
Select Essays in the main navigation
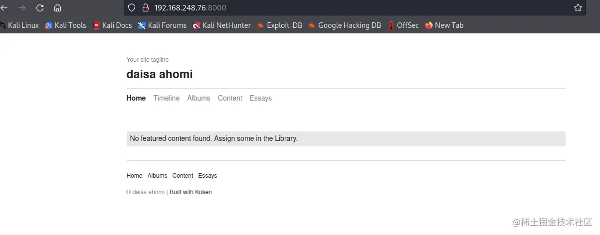pyautogui.click(x=261, y=98)
